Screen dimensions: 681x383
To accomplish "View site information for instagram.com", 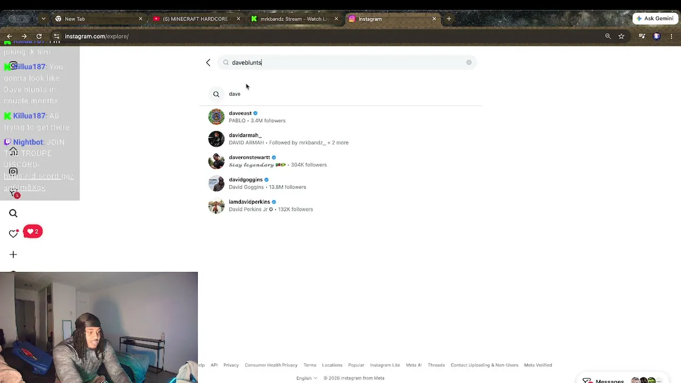I will pyautogui.click(x=56, y=36).
